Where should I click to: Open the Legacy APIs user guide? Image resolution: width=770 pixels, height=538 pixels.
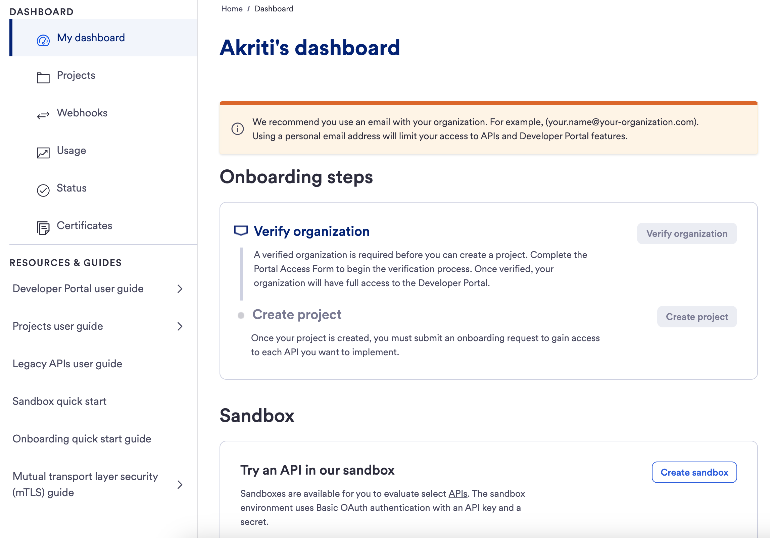pos(67,364)
